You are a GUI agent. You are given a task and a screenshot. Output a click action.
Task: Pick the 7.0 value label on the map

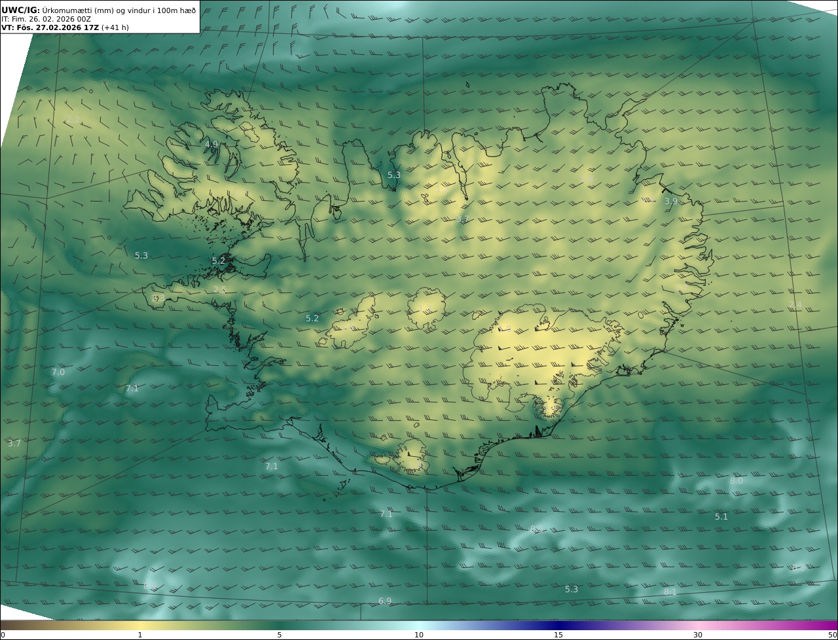point(58,372)
